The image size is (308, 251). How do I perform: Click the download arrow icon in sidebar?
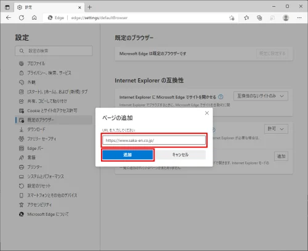pos(22,130)
